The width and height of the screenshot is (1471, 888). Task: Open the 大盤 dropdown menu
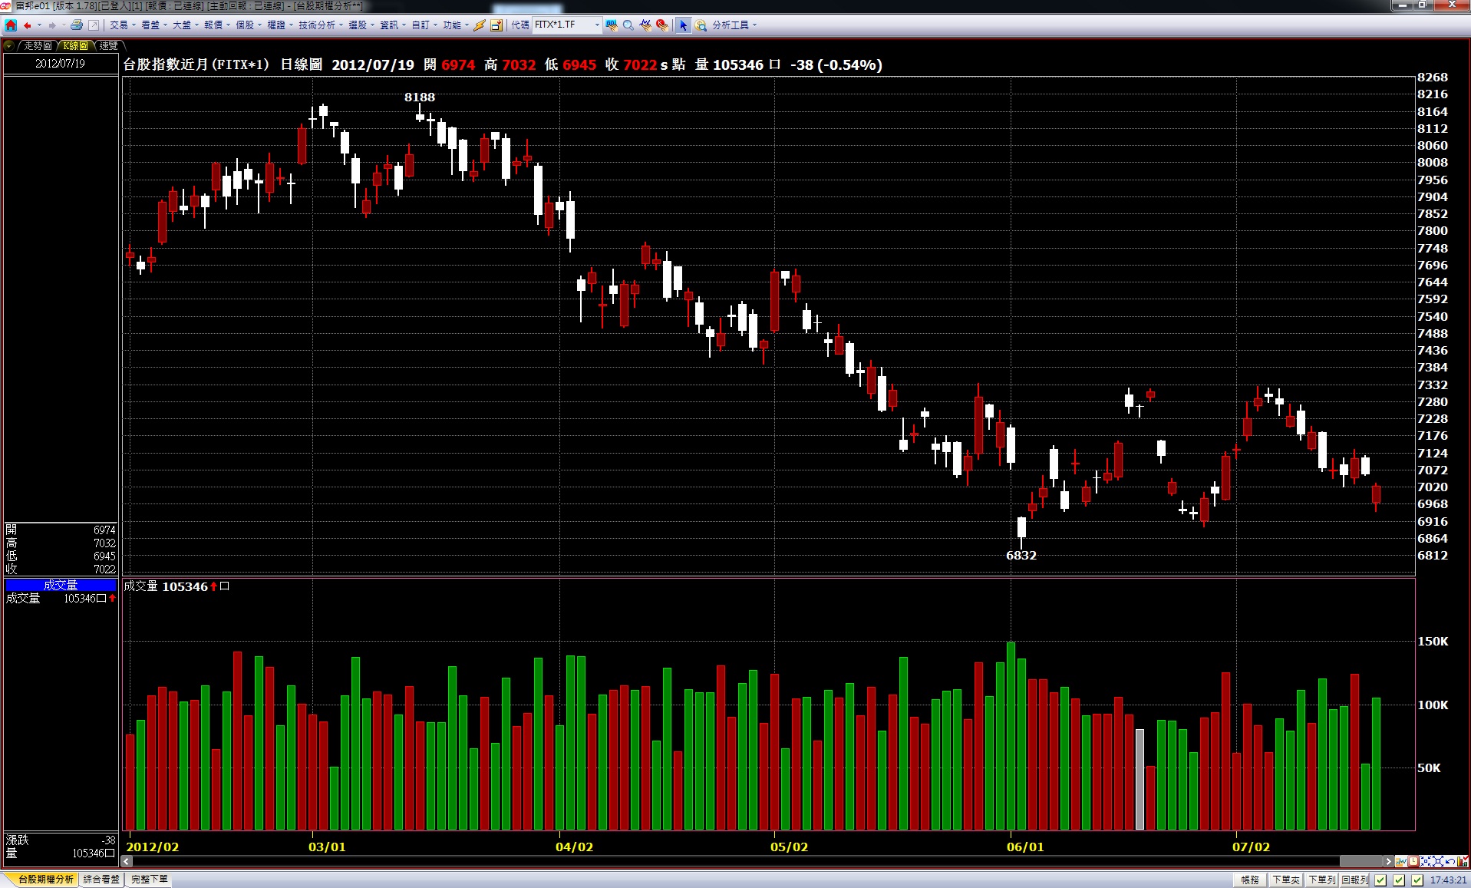[185, 25]
